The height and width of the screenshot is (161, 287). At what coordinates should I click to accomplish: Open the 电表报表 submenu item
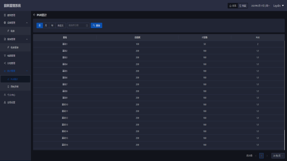(15, 47)
